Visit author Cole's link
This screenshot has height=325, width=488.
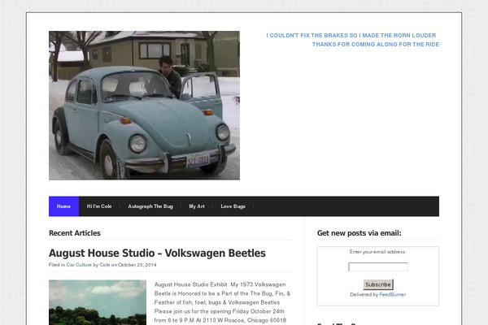105,265
